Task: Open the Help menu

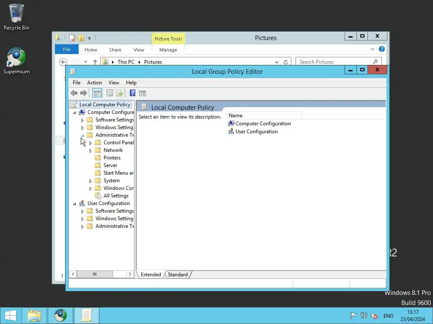Action: (x=131, y=83)
